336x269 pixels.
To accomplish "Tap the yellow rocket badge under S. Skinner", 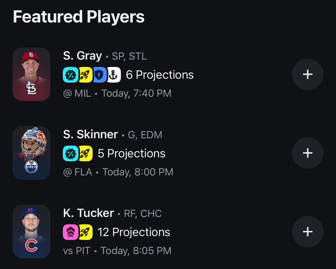I will point(85,153).
